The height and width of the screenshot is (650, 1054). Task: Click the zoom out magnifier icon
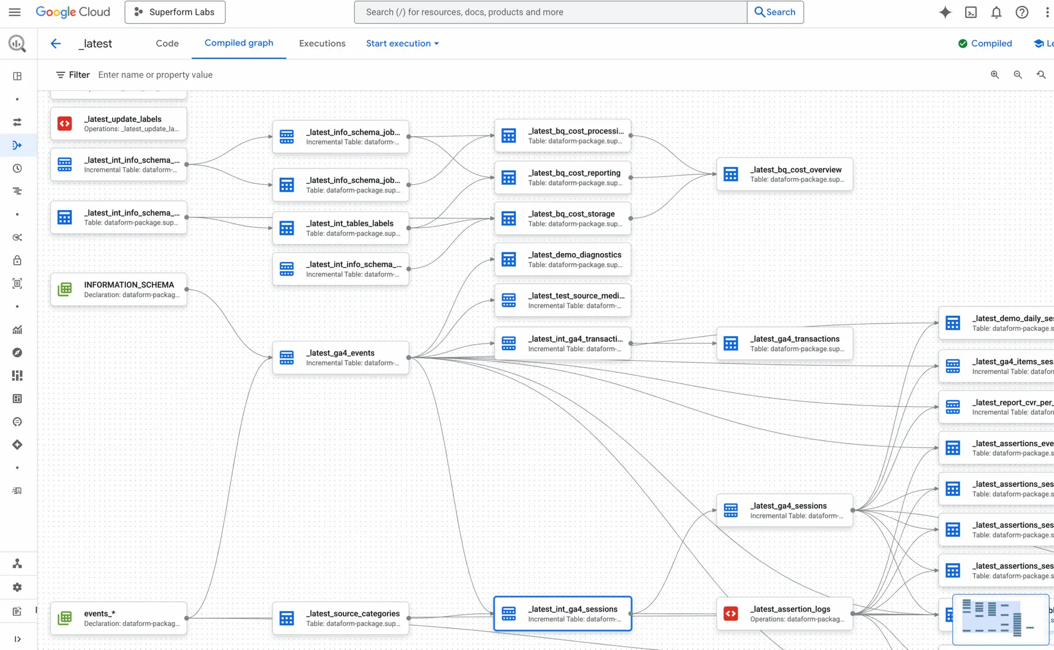[x=1018, y=75]
